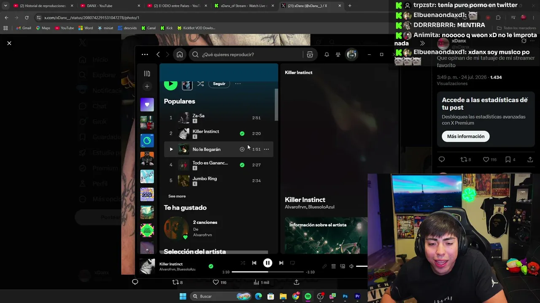This screenshot has height=303, width=540.
Task: Open the tab search dropdown arrow
Action: point(5,6)
